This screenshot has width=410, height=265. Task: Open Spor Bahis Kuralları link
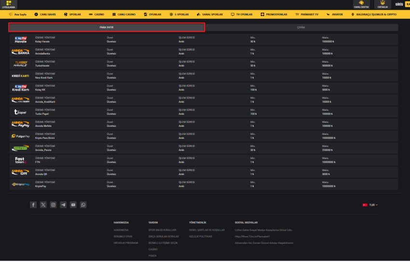coord(162,230)
